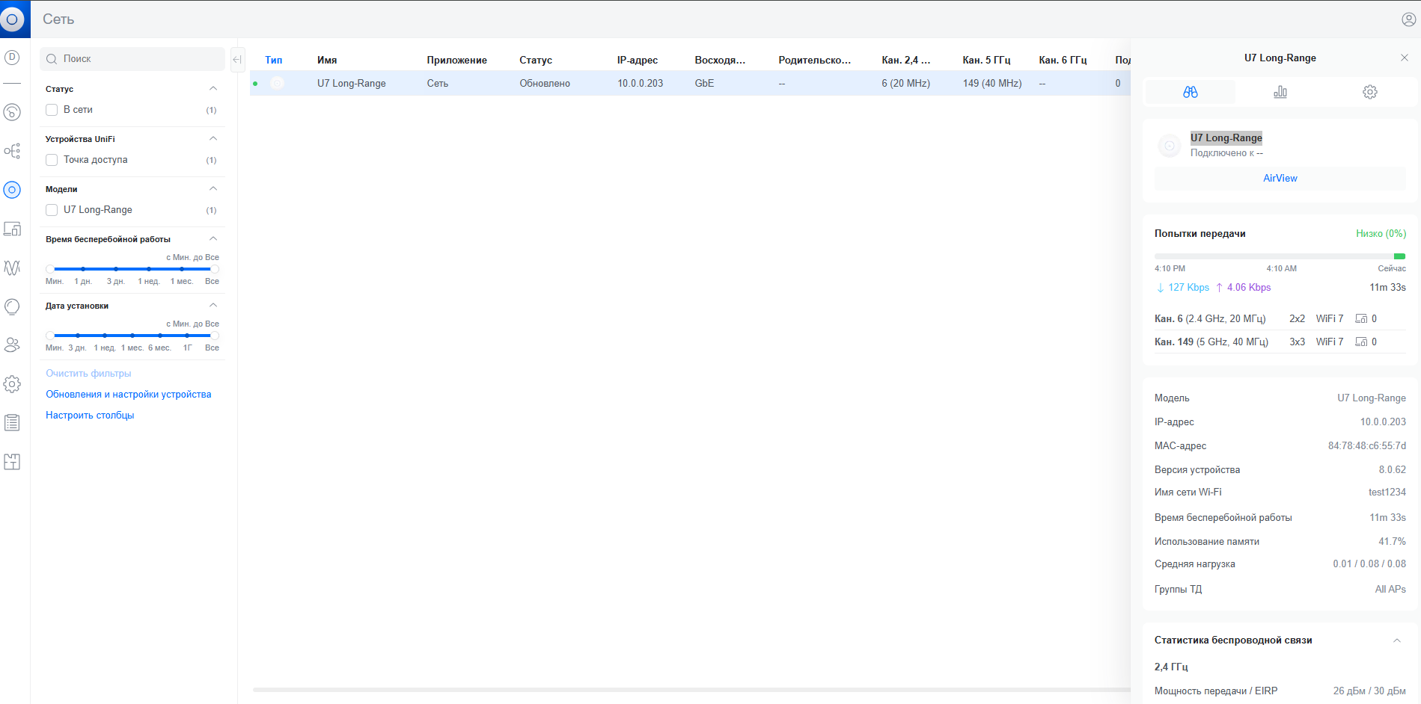
Task: Collapse 'Статистика беспроводной связи' section
Action: (x=1396, y=640)
